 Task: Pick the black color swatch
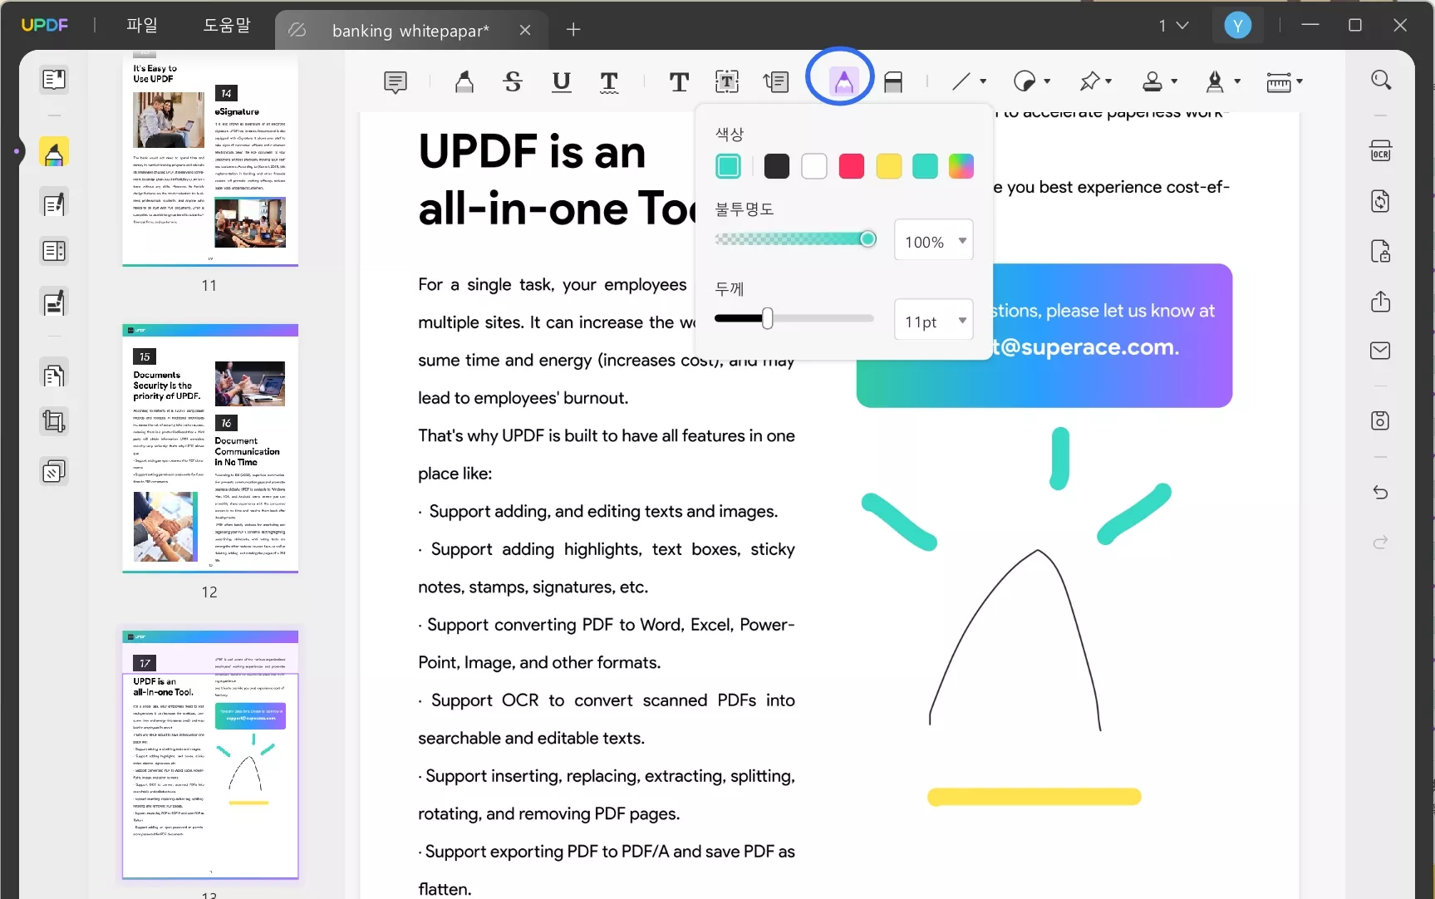pos(777,166)
